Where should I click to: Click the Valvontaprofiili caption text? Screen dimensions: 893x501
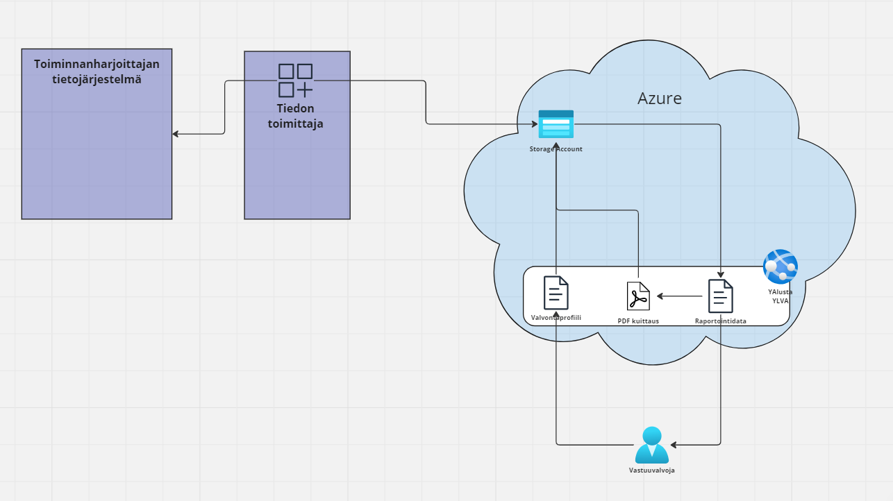click(x=556, y=318)
